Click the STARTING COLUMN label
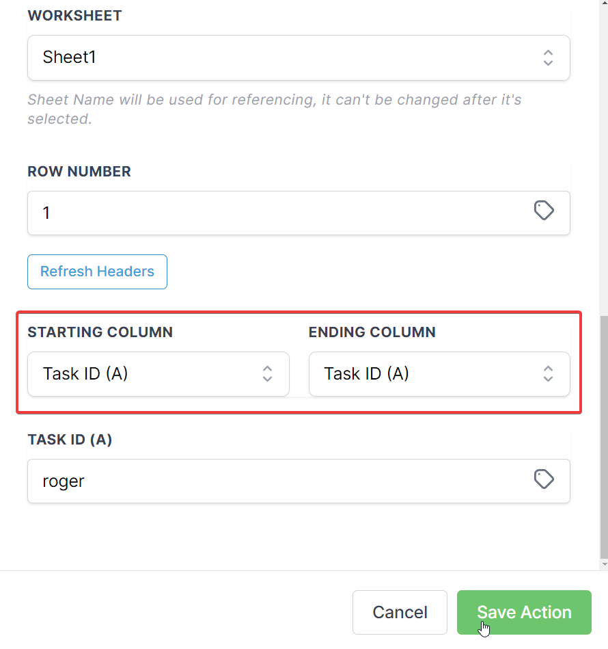The width and height of the screenshot is (608, 649). pyautogui.click(x=100, y=332)
